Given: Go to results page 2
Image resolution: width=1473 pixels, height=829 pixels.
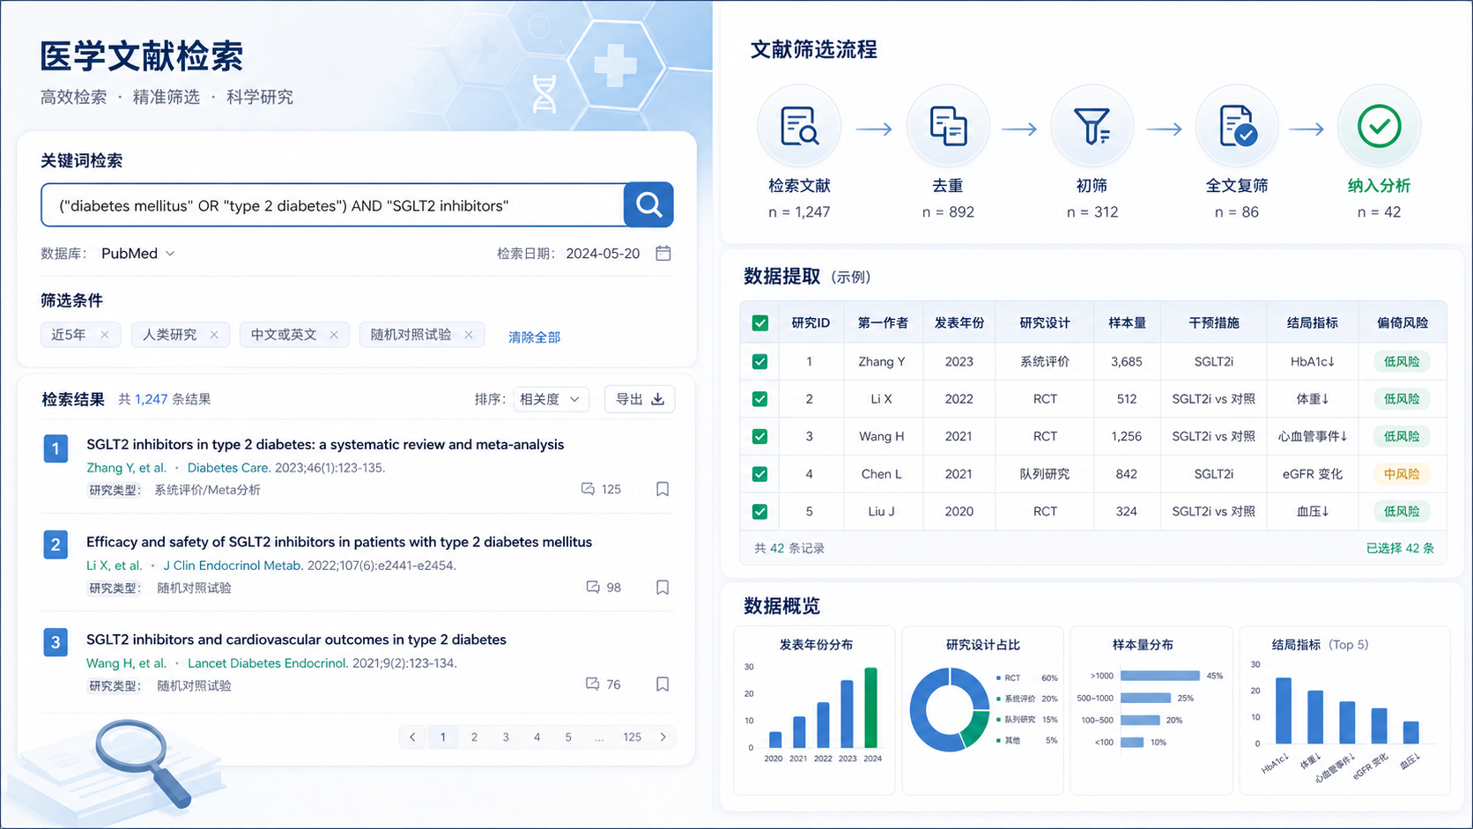Looking at the screenshot, I should (x=474, y=737).
